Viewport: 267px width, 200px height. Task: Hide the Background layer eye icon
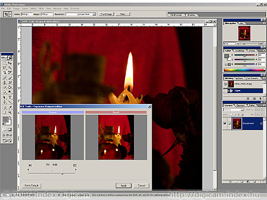tap(225, 123)
